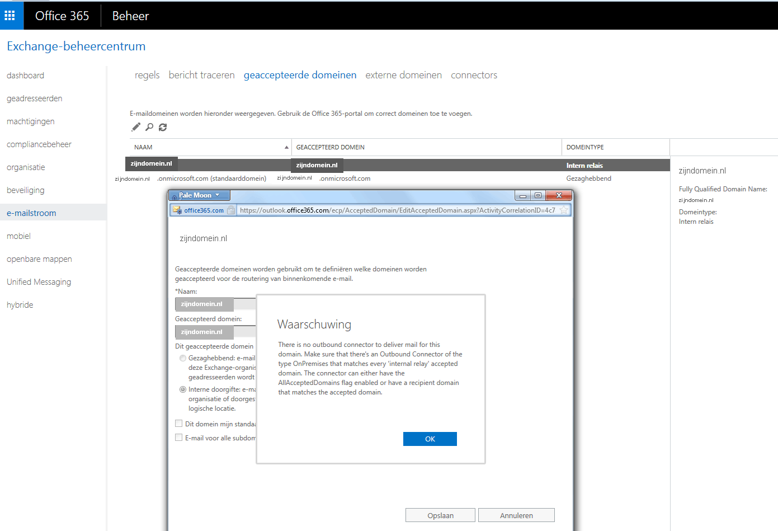Select the Gezaghebbend radio option

click(x=183, y=358)
